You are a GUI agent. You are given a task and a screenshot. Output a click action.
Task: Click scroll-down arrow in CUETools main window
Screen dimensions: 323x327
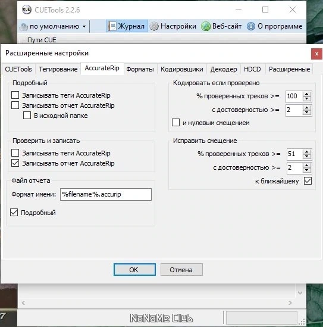(x=300, y=293)
